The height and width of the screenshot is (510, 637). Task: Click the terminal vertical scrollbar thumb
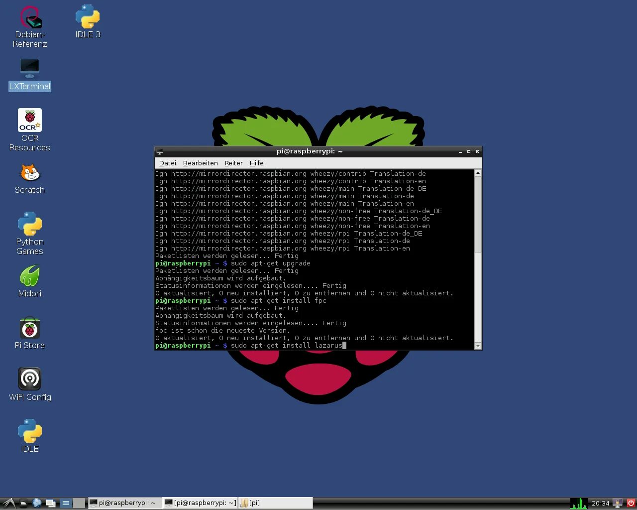(478, 215)
